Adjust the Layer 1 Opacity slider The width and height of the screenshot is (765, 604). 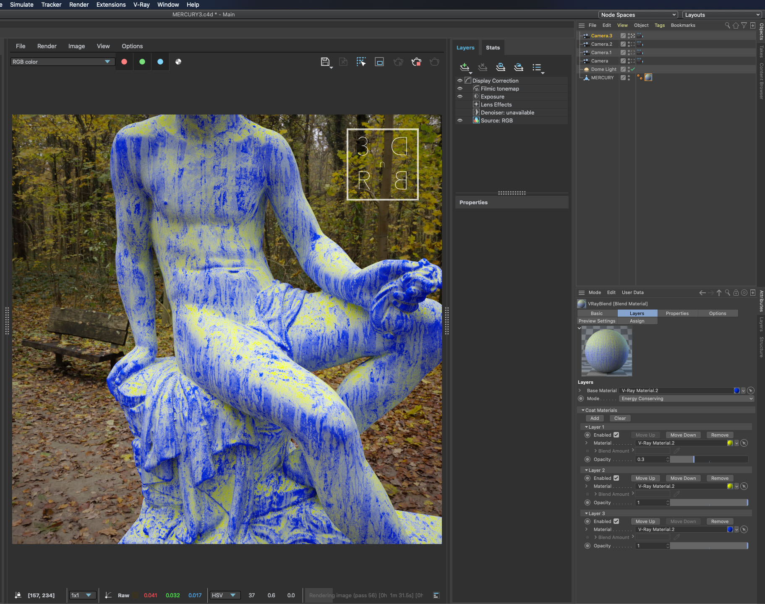point(694,459)
